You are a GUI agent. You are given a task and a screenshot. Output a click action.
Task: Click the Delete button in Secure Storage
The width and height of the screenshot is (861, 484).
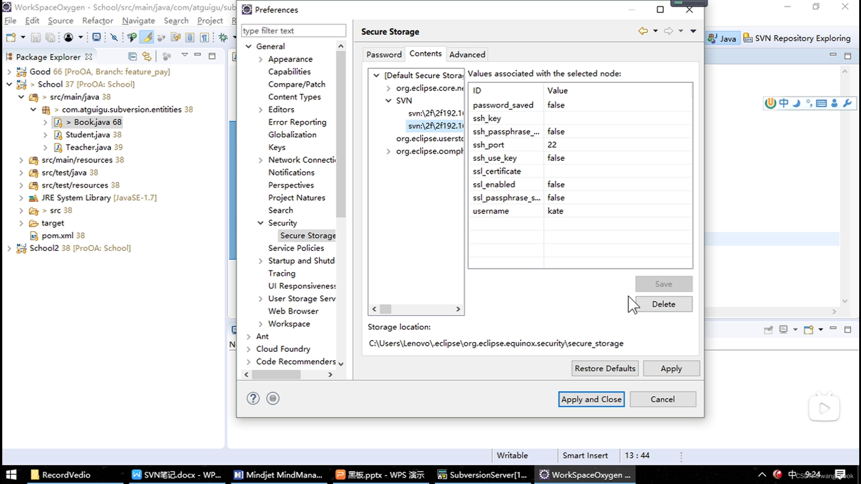pos(664,304)
